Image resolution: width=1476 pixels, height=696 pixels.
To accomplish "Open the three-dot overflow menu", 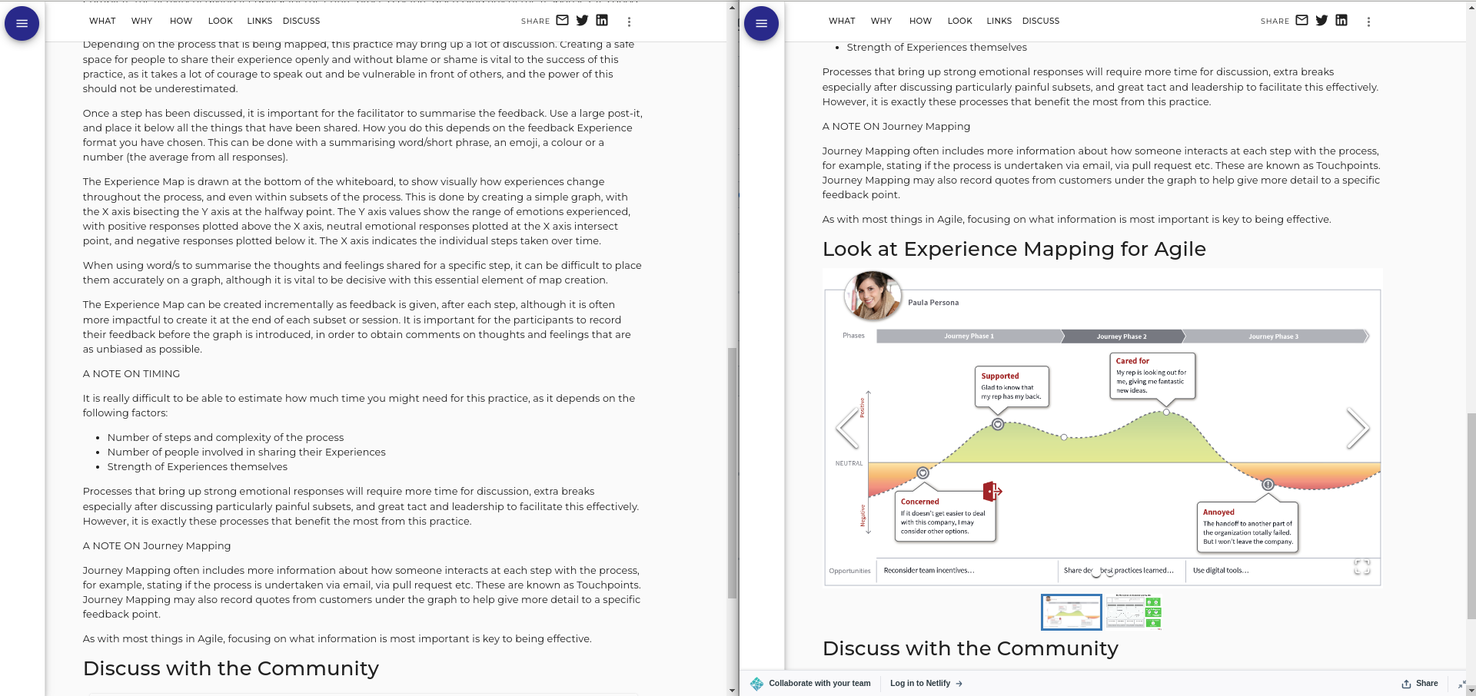I will pos(1368,22).
